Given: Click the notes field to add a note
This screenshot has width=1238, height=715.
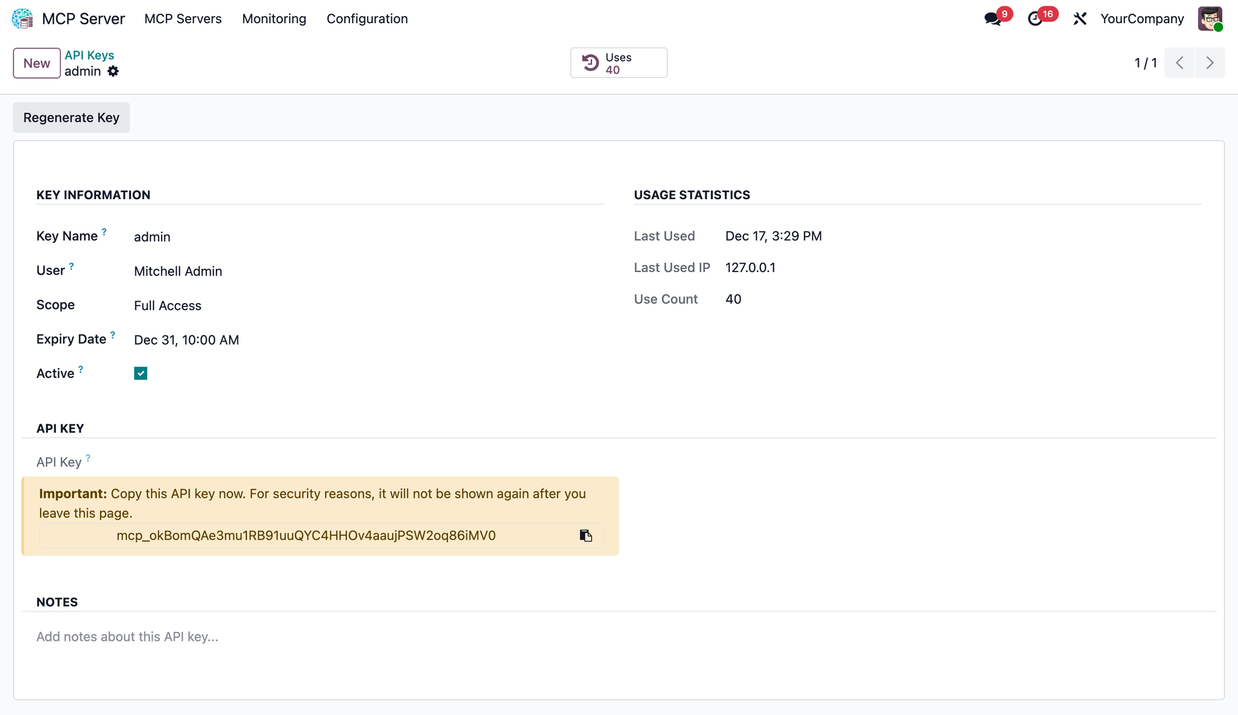Looking at the screenshot, I should (x=126, y=636).
